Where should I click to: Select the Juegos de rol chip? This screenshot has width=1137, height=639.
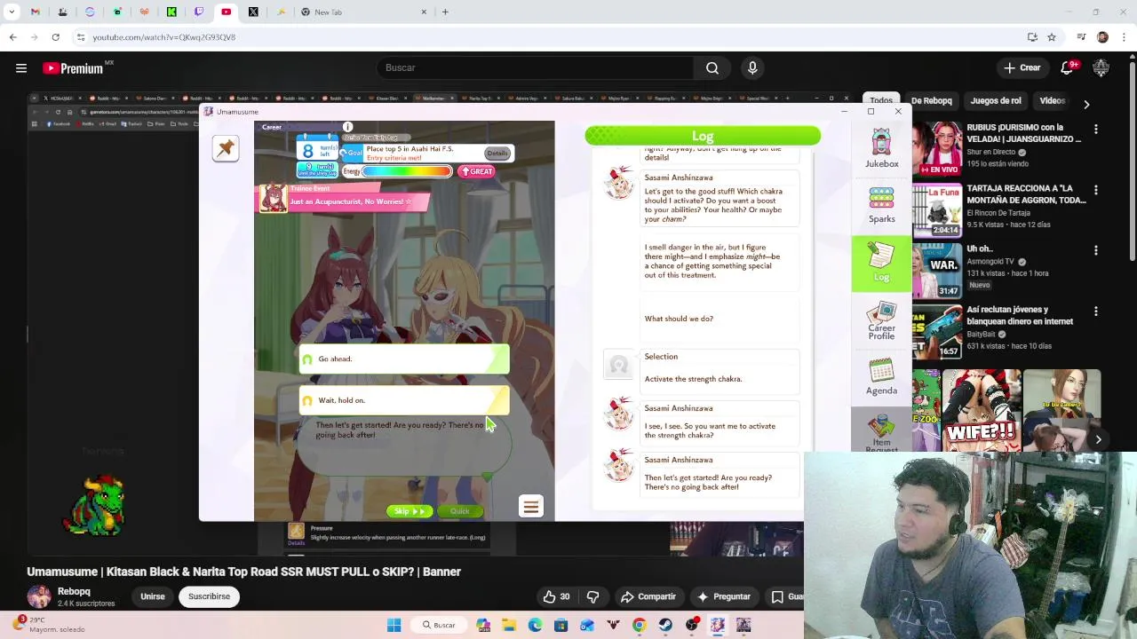[996, 100]
